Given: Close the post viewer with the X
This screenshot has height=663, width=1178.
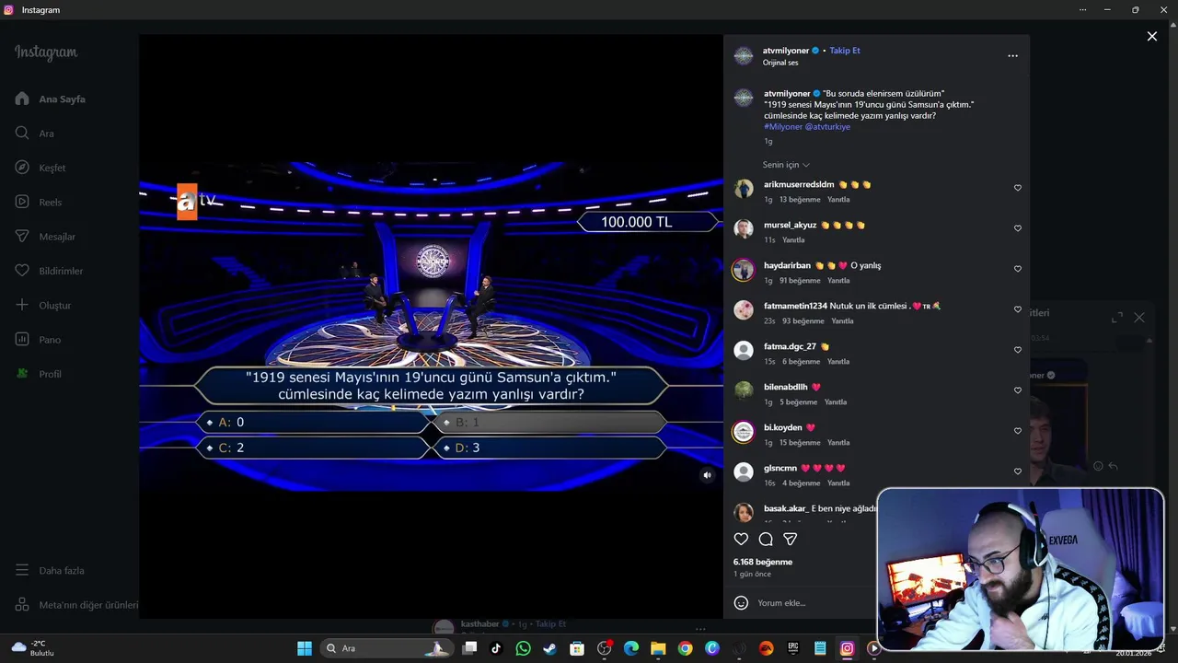Looking at the screenshot, I should (1151, 37).
